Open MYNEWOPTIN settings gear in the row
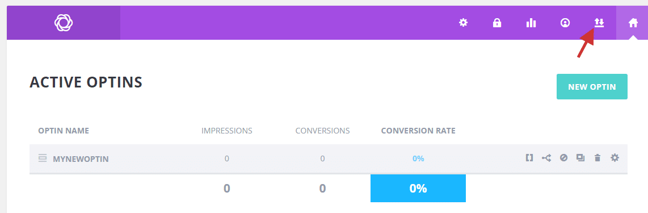The image size is (648, 213). coord(615,157)
